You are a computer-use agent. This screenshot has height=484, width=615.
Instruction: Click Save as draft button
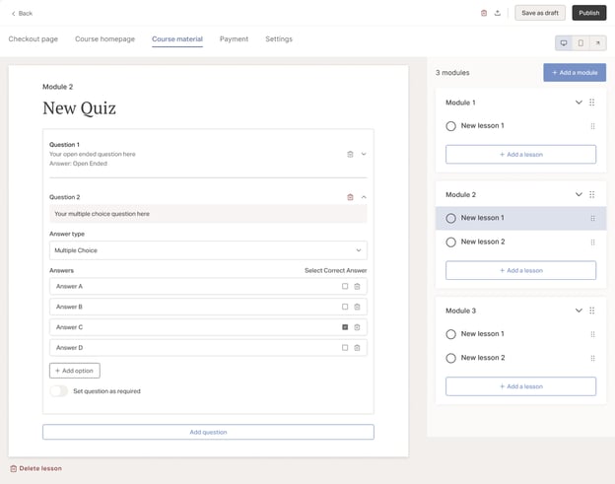point(540,13)
